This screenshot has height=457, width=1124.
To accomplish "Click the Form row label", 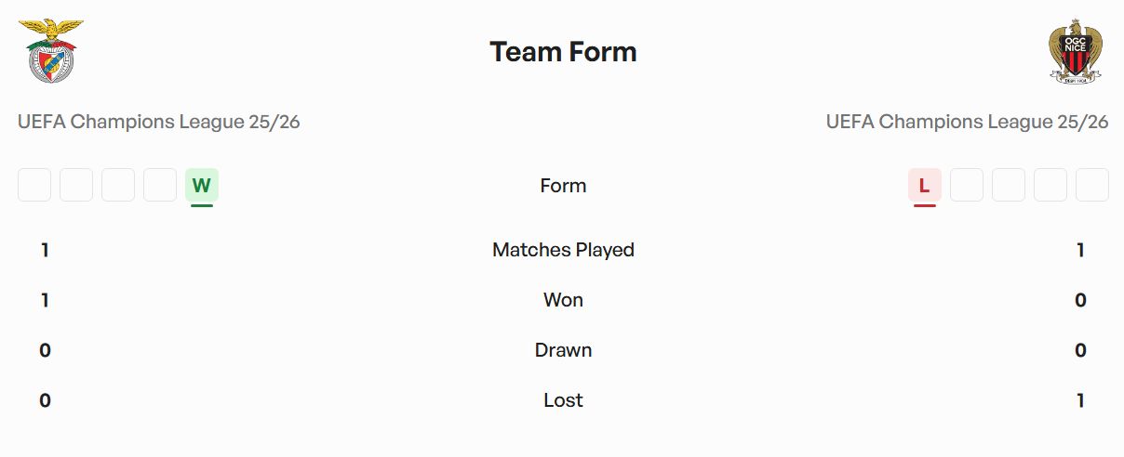I will click(x=563, y=186).
